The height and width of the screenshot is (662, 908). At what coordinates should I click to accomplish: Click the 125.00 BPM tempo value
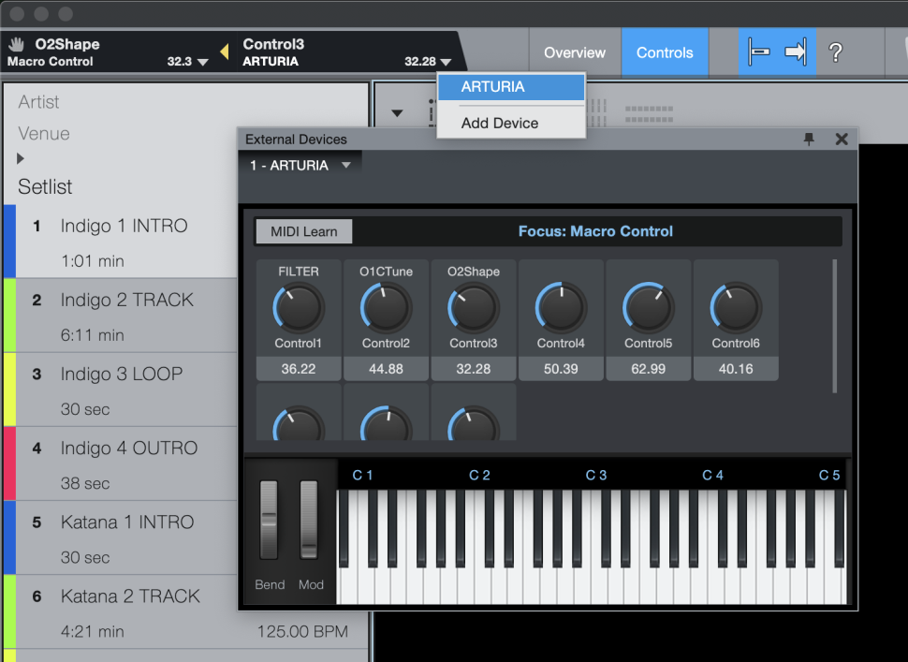302,631
